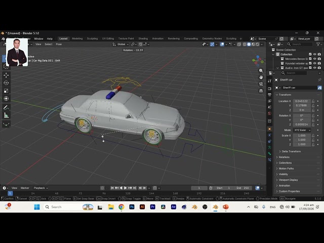Toggle snapping magnet in header
This screenshot has height=243, width=324.
(x=141, y=44)
